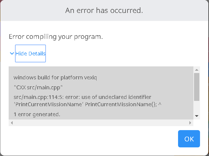
Task: Click the details scrollbar up arrow
Action: coord(196,70)
